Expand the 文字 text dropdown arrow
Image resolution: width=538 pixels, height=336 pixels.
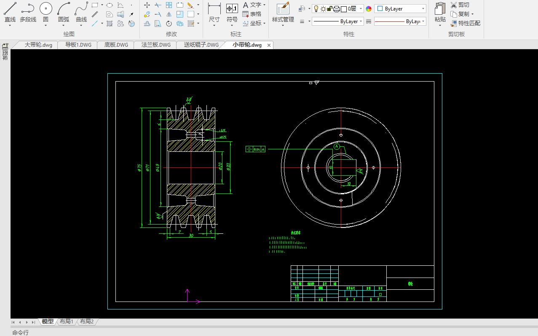(x=264, y=5)
